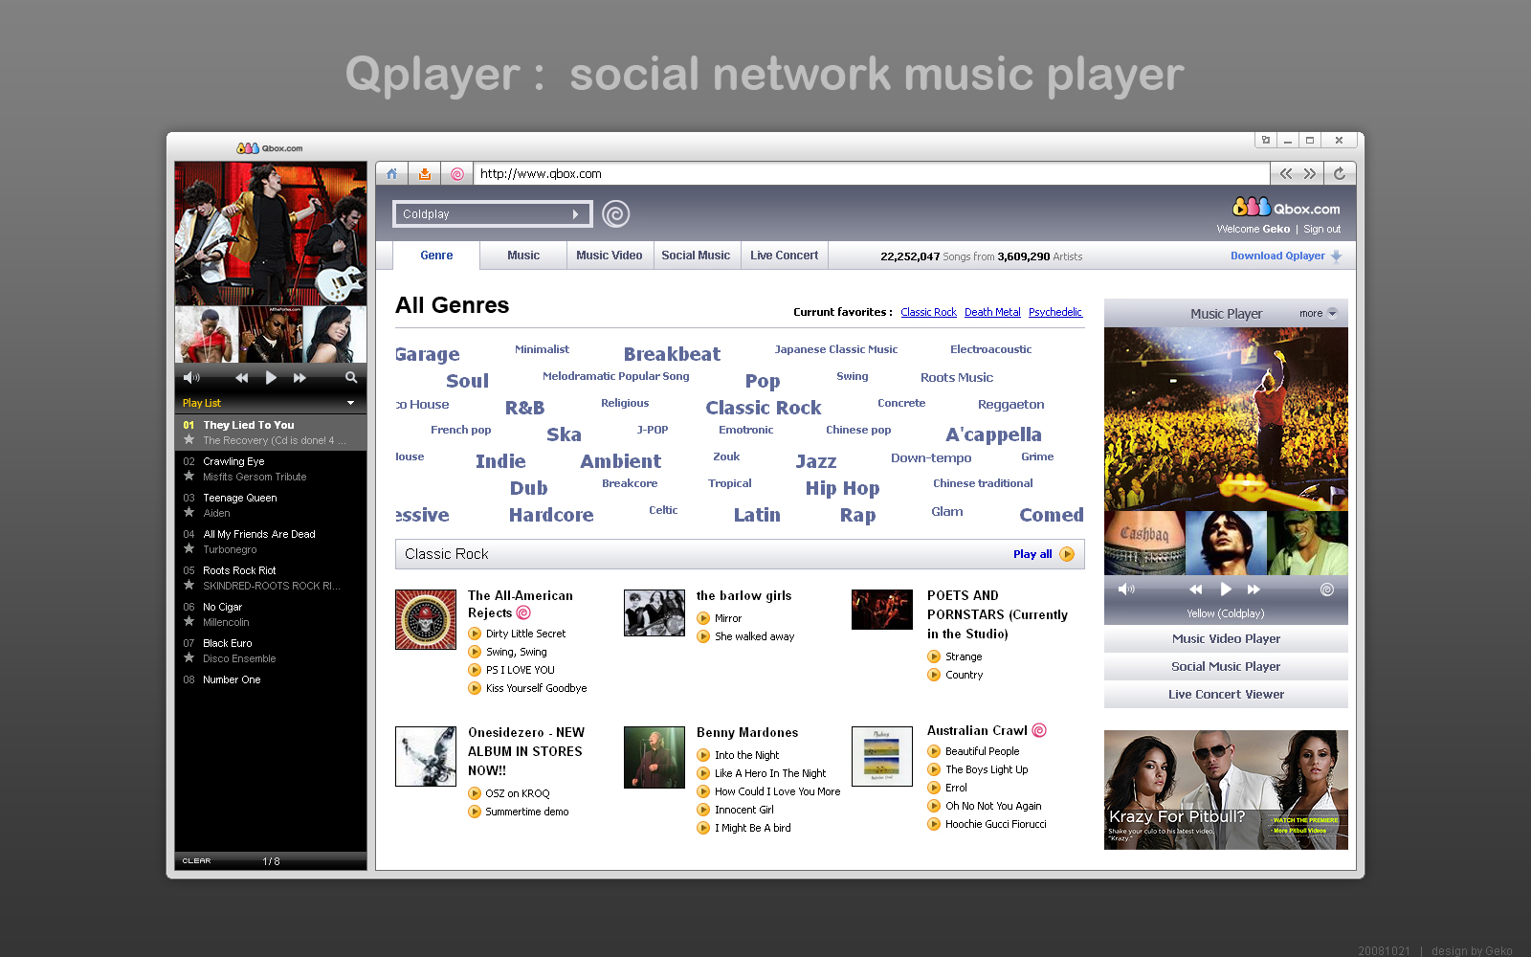The image size is (1531, 957).
Task: Open the Live Concert tab
Action: click(x=784, y=256)
